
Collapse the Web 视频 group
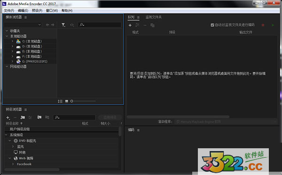(x=10, y=158)
